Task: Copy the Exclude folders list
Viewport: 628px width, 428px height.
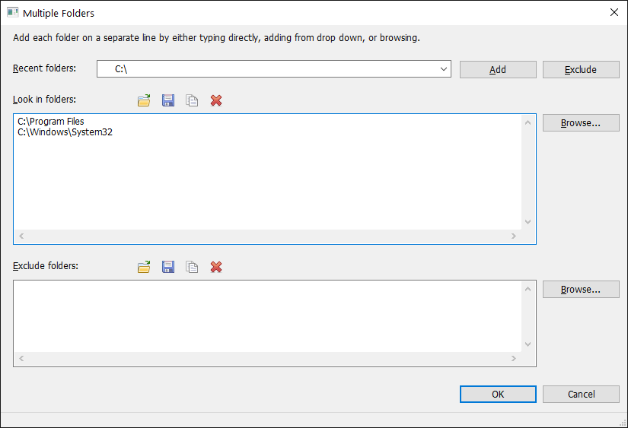Action: 192,267
